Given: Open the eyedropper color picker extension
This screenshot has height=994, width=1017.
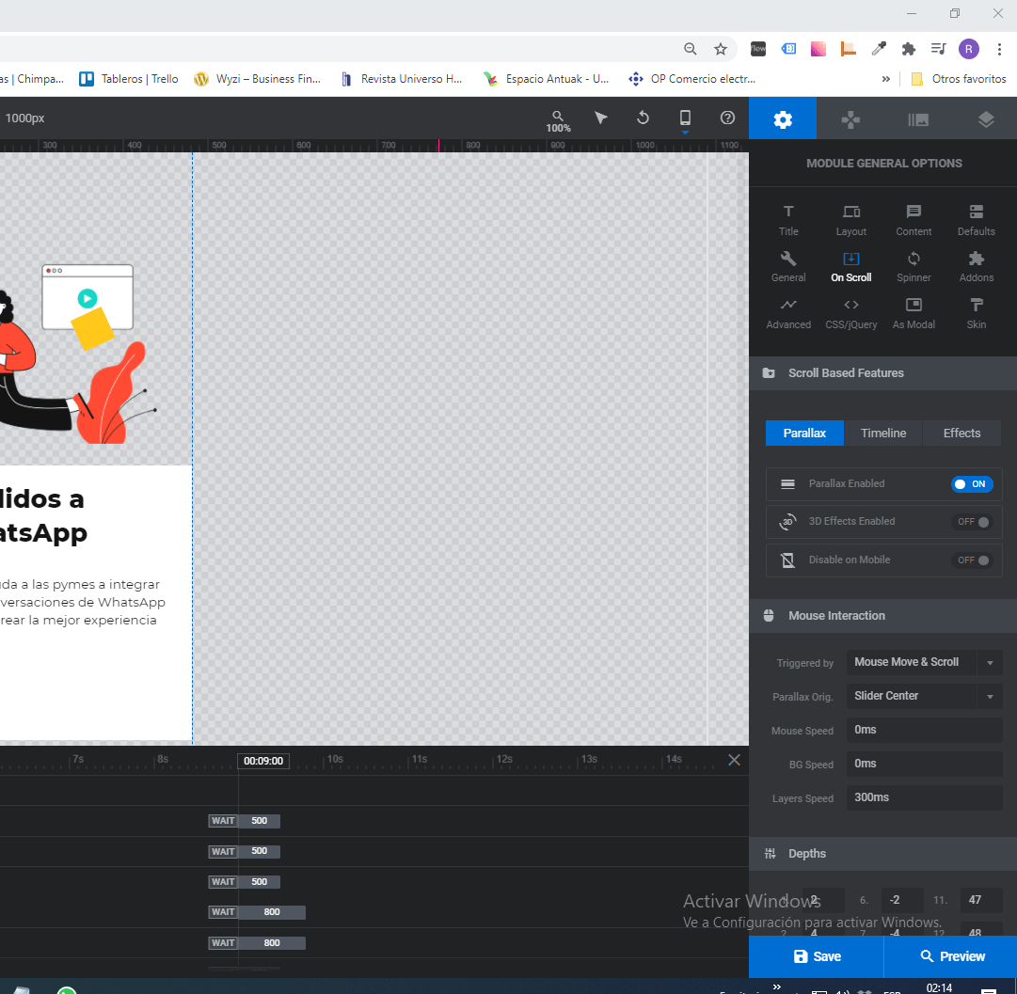Looking at the screenshot, I should [x=878, y=49].
